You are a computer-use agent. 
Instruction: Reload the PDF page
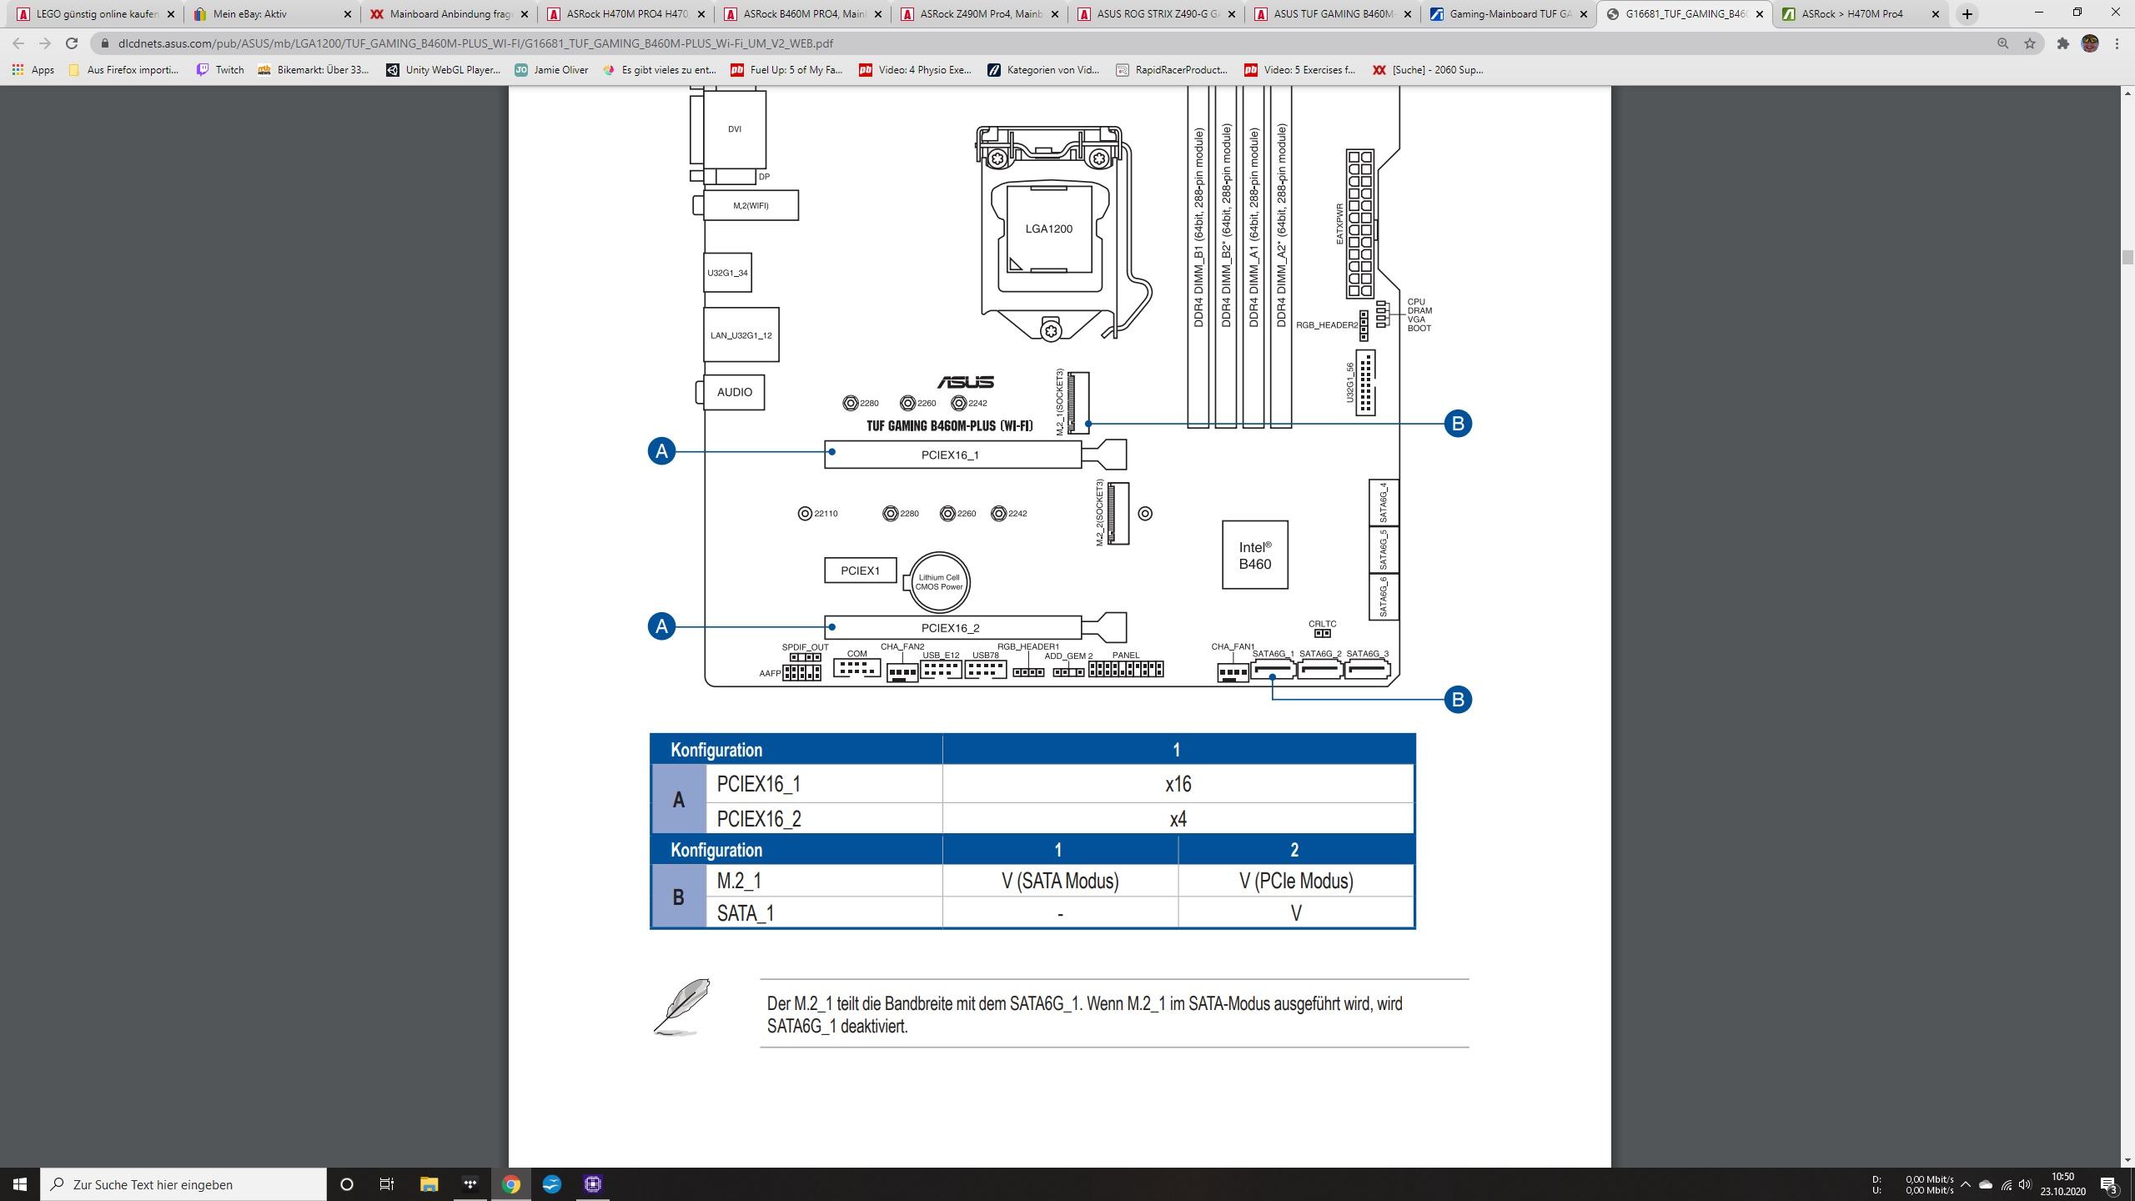[72, 43]
